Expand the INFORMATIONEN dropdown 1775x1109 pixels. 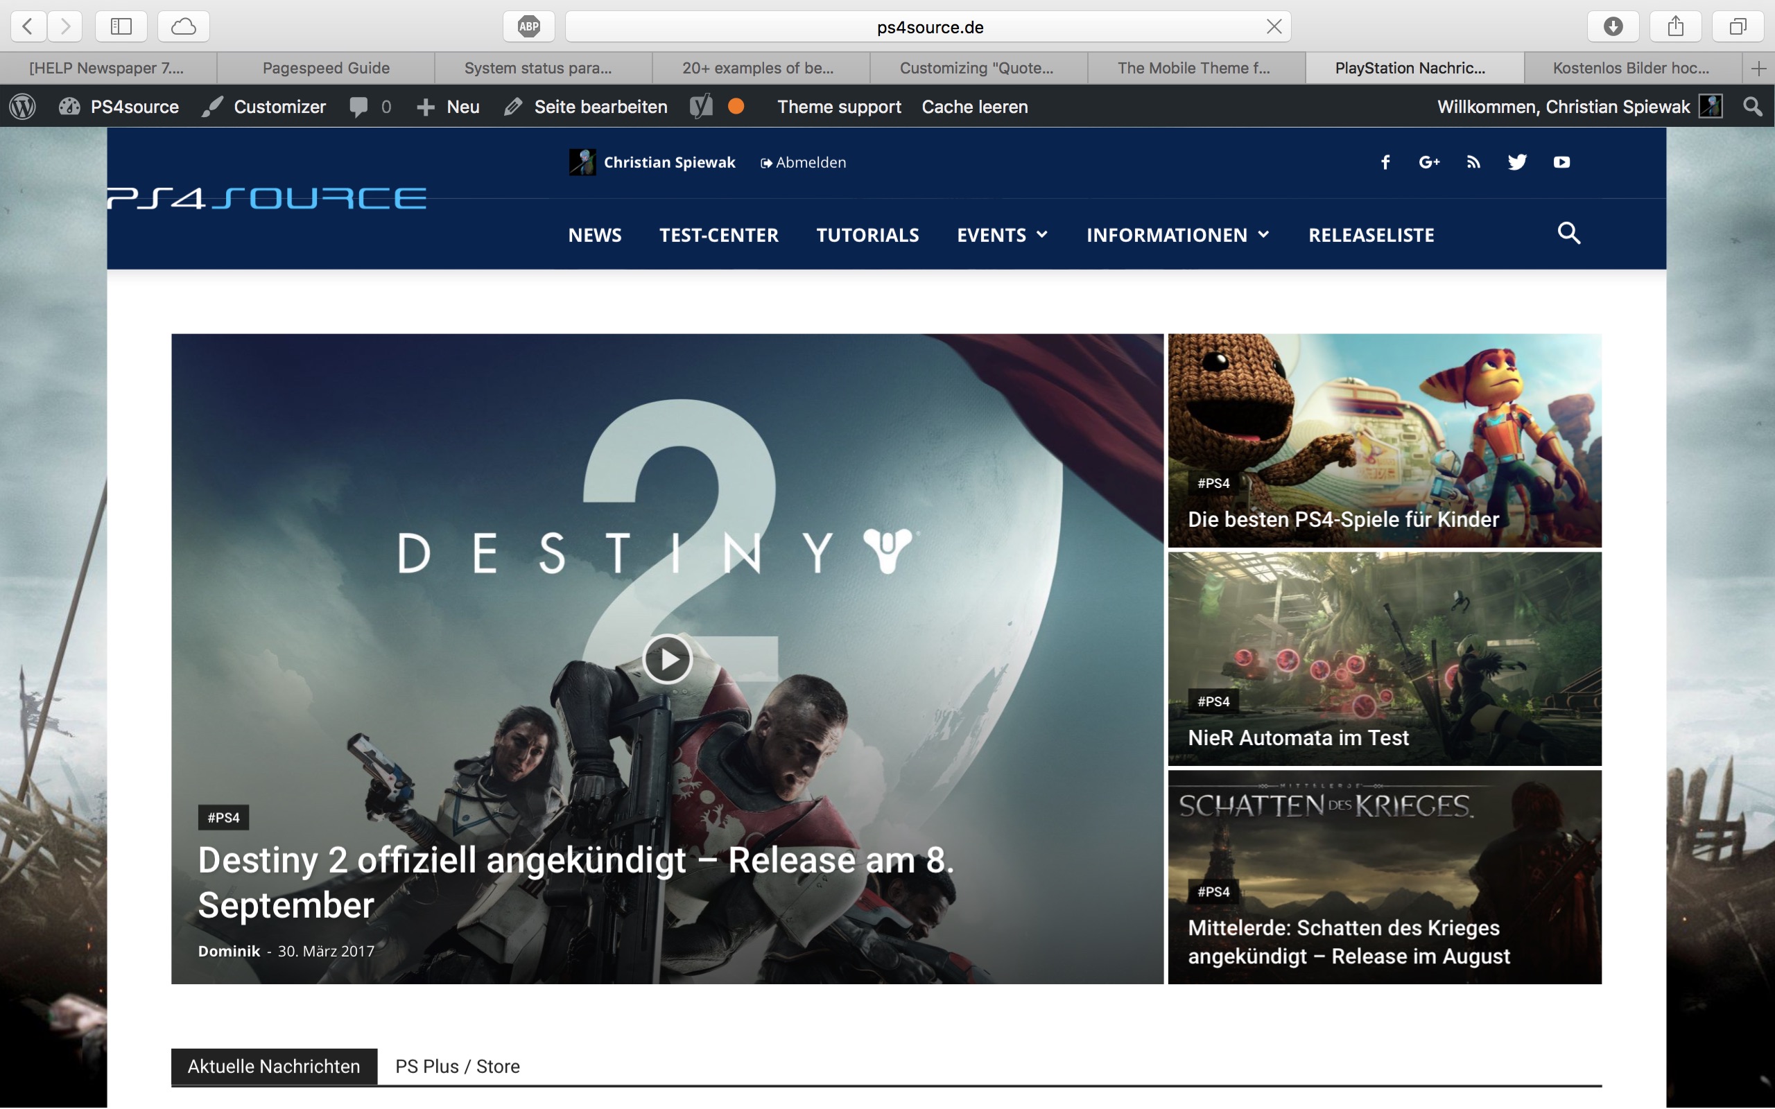tap(1178, 235)
